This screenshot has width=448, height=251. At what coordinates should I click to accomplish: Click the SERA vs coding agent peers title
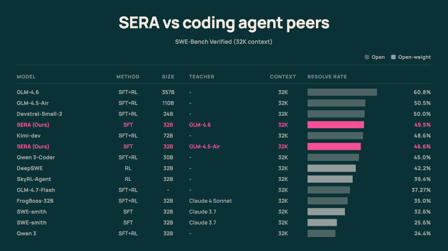tap(224, 23)
